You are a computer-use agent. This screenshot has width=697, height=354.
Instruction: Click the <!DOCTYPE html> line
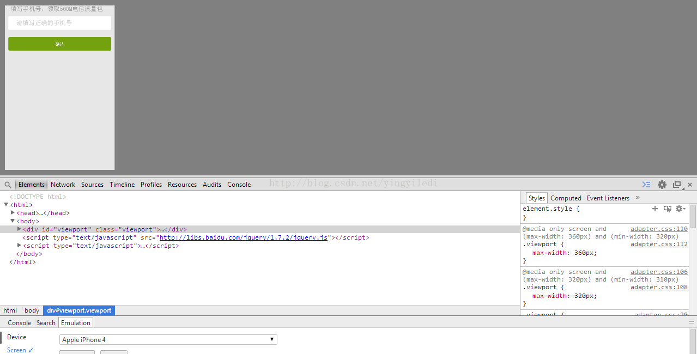tap(38, 197)
